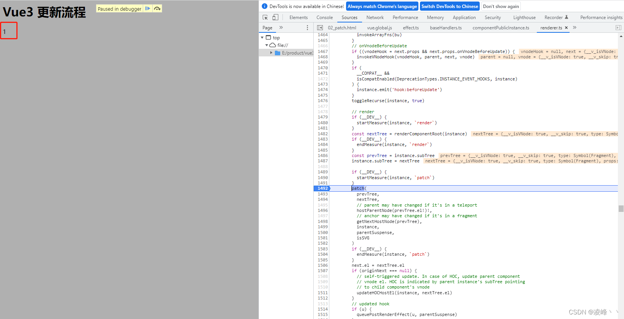The width and height of the screenshot is (624, 319).
Task: Switch to effect.ts file tab
Action: [x=411, y=27]
